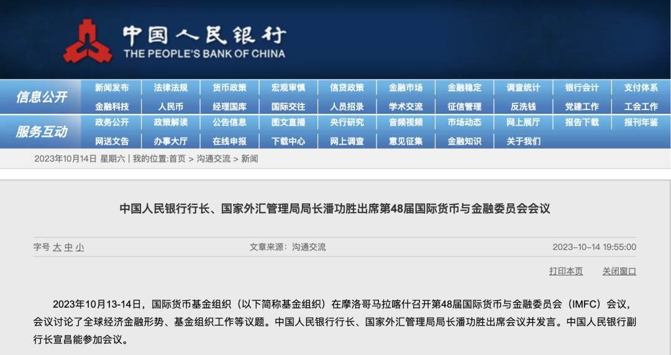Open 网送文告 link
This screenshot has width=671, height=355.
coord(112,141)
